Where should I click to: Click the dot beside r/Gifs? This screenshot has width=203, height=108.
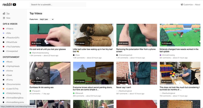pyautogui.click(x=3, y=33)
